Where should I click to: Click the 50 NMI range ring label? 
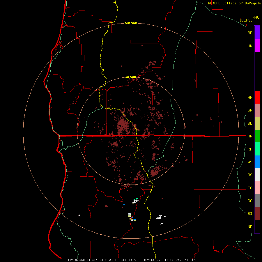click(131, 77)
